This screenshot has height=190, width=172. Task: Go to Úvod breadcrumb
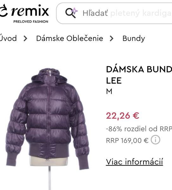coord(8,38)
